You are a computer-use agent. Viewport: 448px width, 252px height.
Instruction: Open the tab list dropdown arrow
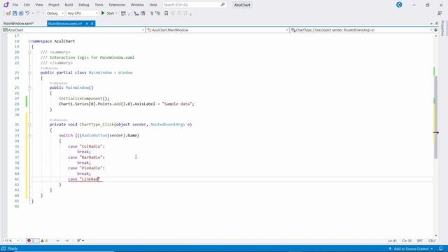[x=431, y=24]
